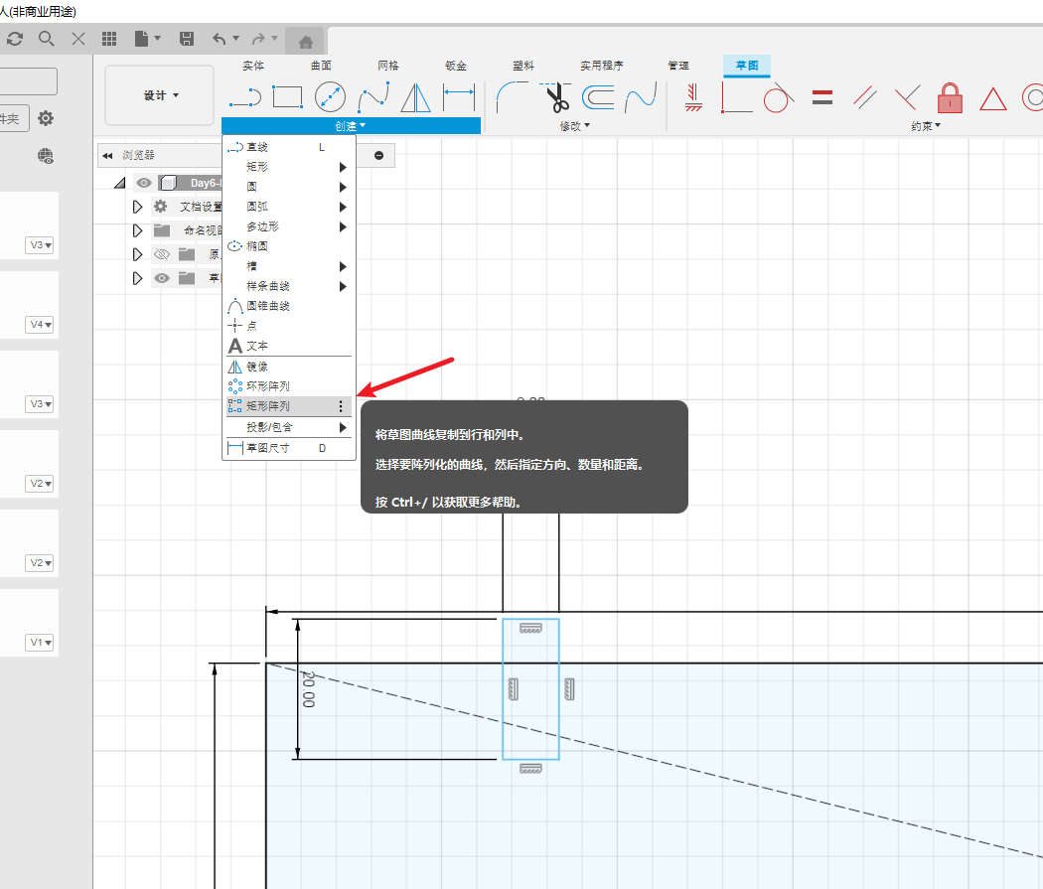Collapse the 浏览器 panel with double-arrow button
1043x889 pixels.
(x=107, y=156)
